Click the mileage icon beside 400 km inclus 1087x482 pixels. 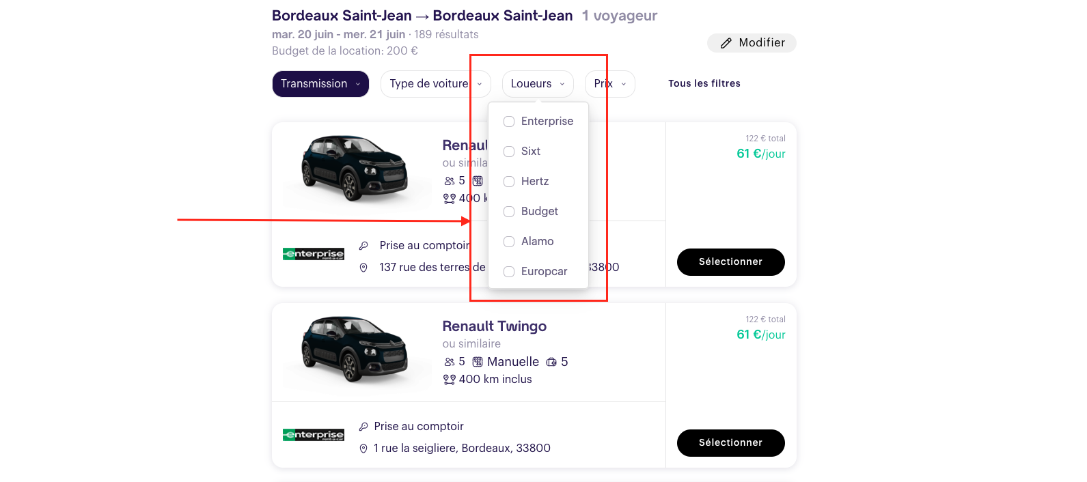449,380
